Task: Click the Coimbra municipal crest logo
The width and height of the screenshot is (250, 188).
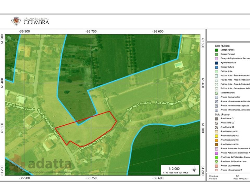Action: point(16,21)
